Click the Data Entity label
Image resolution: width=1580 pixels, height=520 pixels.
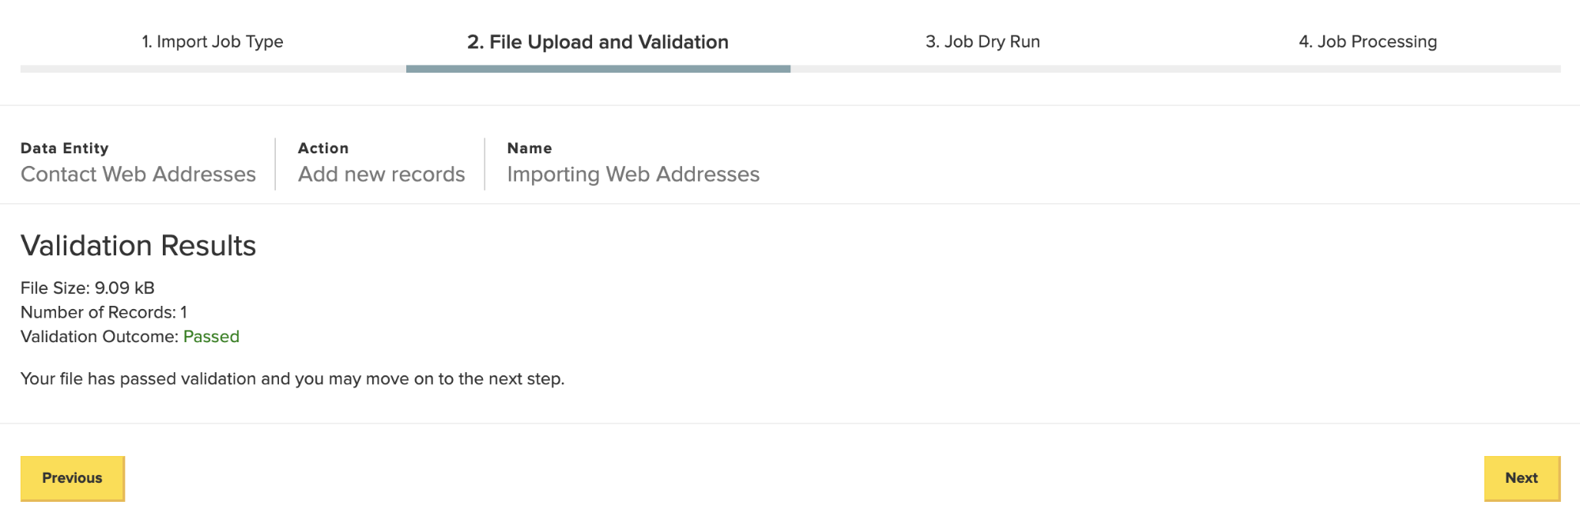pyautogui.click(x=65, y=149)
